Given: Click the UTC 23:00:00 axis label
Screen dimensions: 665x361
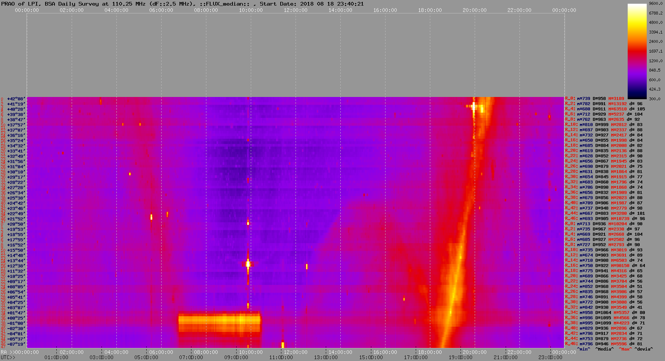Looking at the screenshot, I should [550, 357].
